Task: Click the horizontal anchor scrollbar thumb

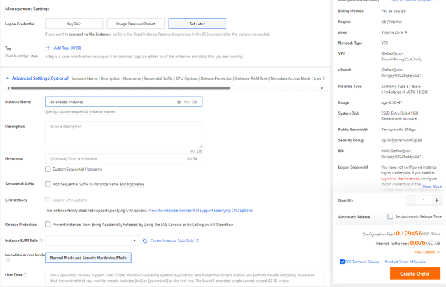Action: [x=120, y=88]
